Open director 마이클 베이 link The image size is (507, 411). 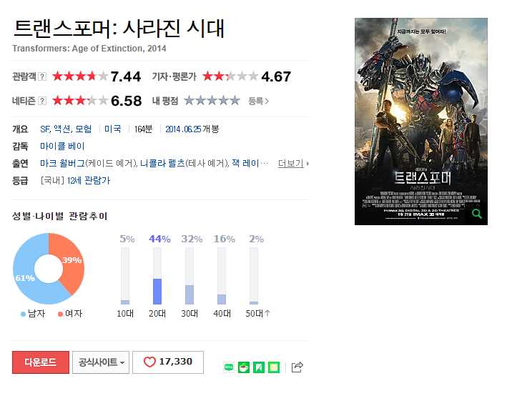(x=62, y=147)
